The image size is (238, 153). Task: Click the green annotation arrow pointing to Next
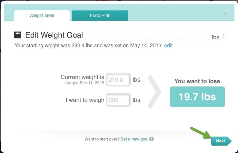pyautogui.click(x=201, y=133)
